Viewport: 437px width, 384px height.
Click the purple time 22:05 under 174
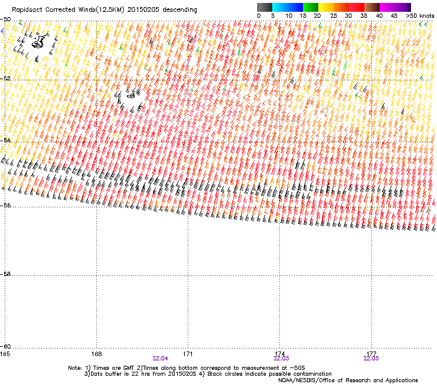281,359
